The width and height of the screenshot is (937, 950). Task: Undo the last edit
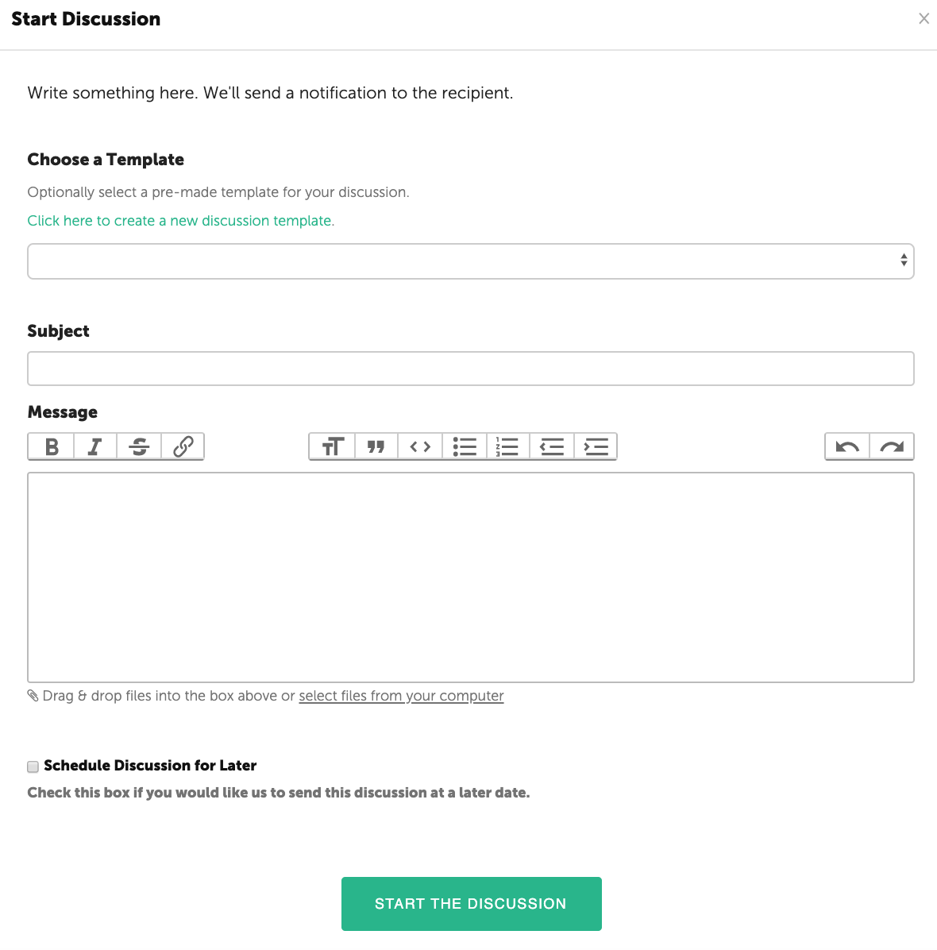847,446
